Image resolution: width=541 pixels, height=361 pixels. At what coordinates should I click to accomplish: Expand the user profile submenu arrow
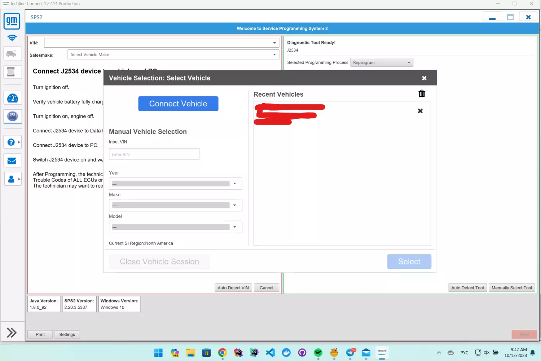(19, 179)
